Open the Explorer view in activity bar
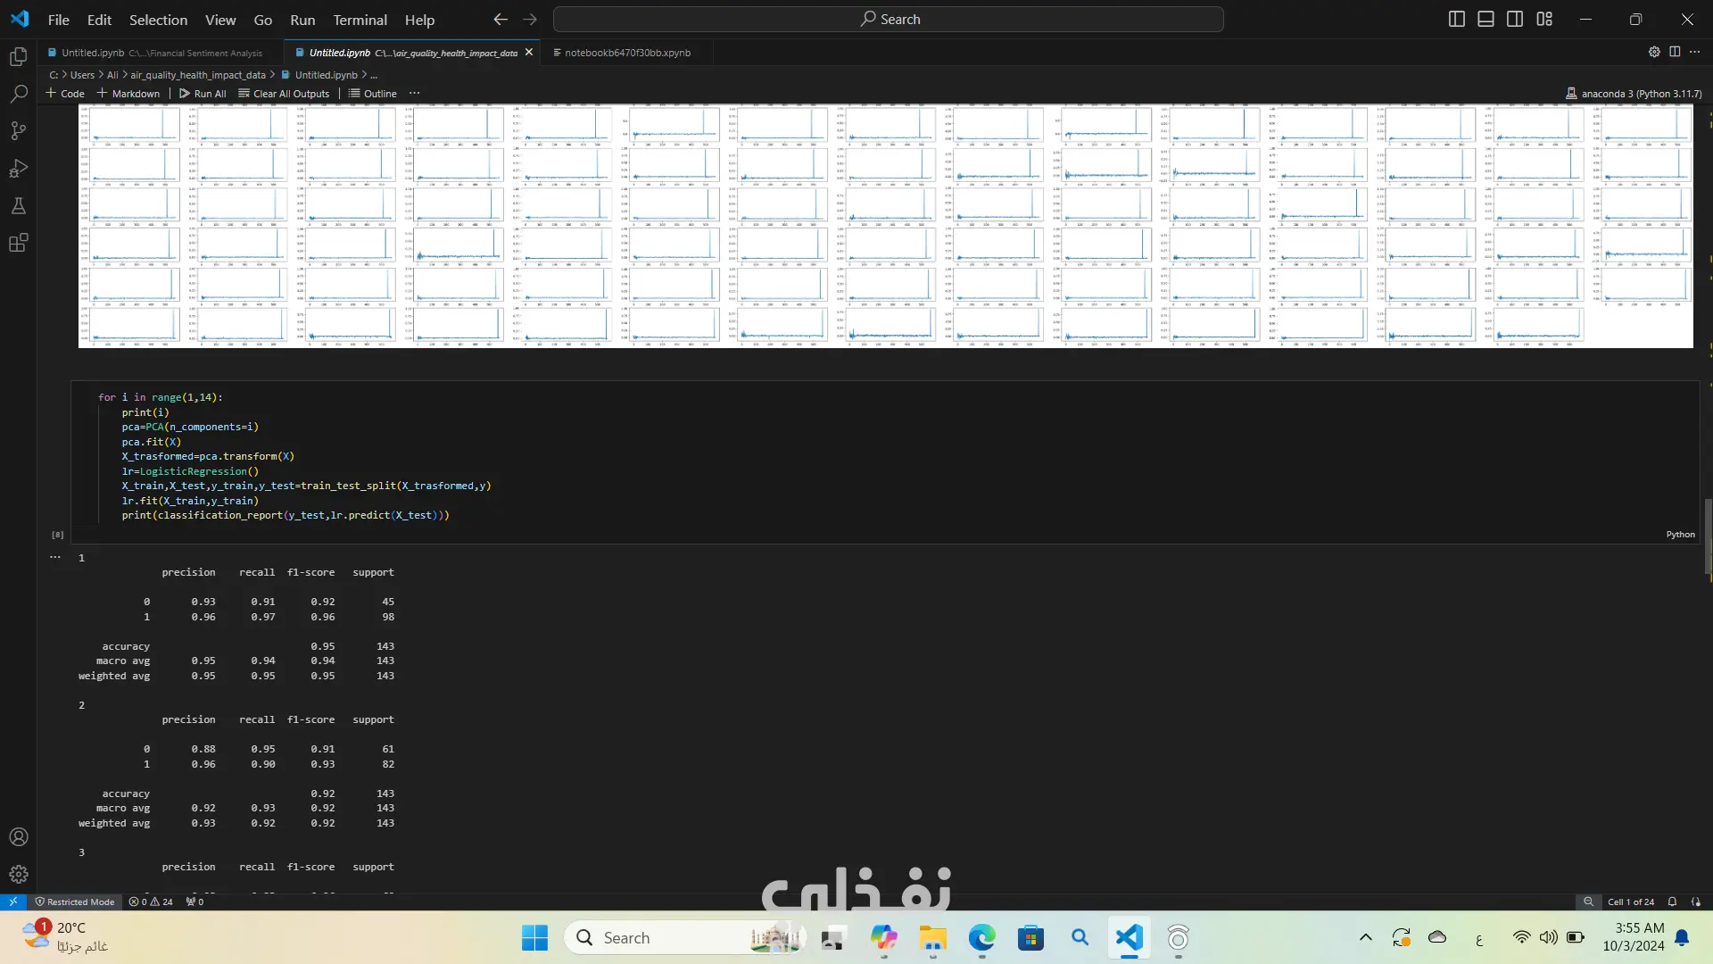 [x=18, y=57]
